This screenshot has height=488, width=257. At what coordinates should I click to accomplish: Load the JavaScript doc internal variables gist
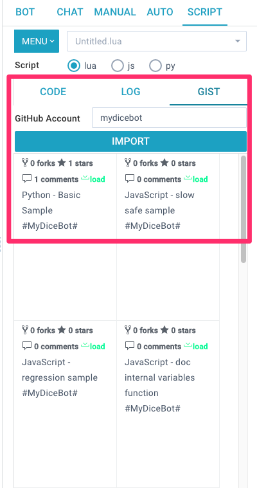(196, 346)
